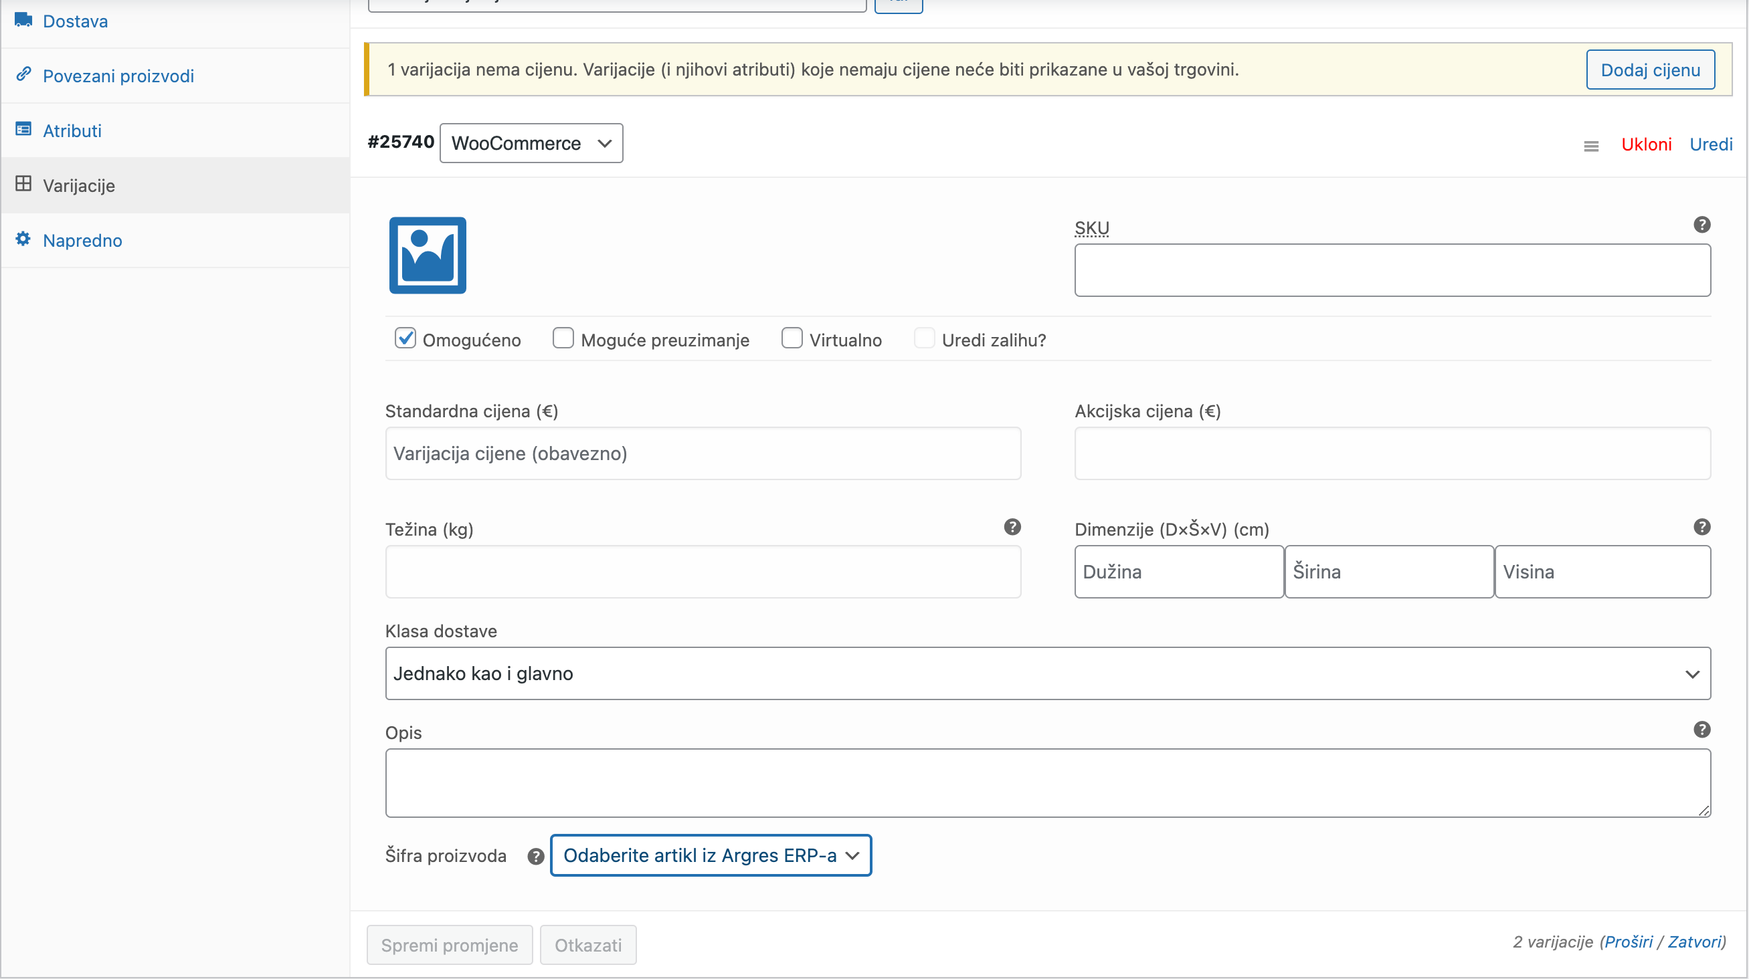Select the Dostava truck icon
1749x979 pixels.
pos(22,19)
